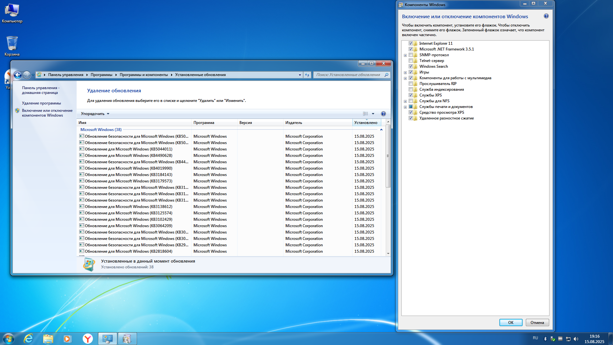Open the Упорядочить dropdown menu

(95, 114)
